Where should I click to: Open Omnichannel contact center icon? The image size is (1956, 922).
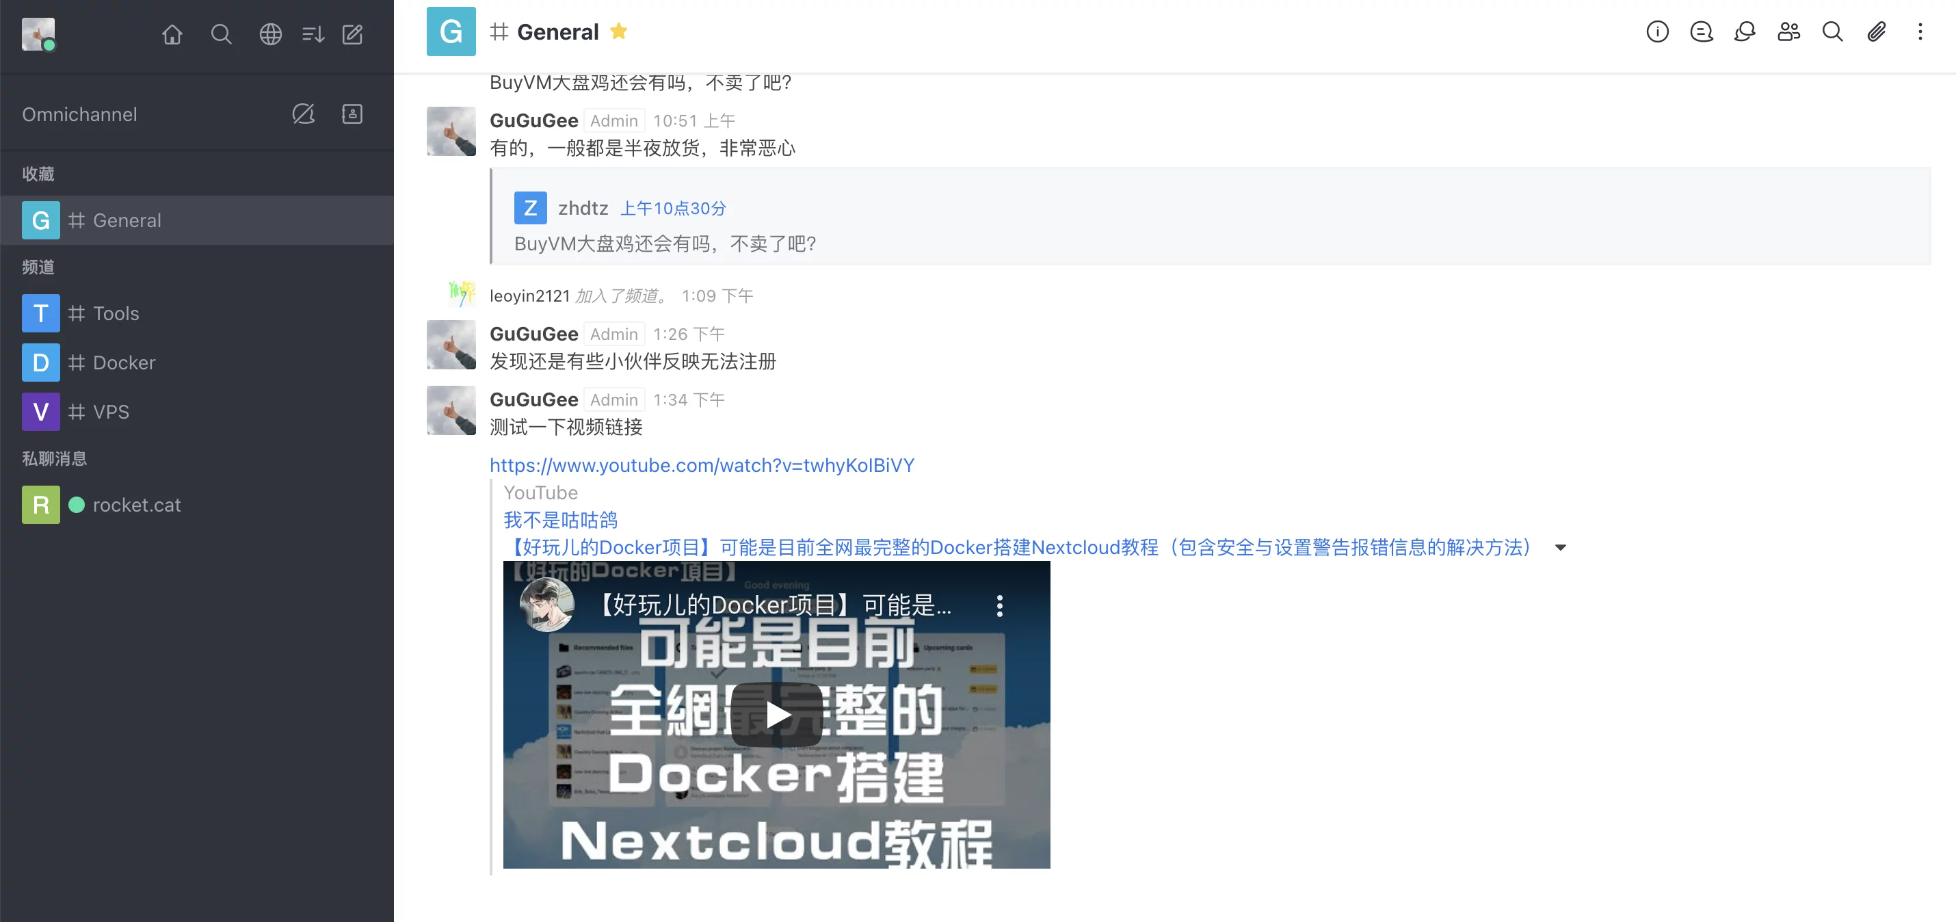352,114
